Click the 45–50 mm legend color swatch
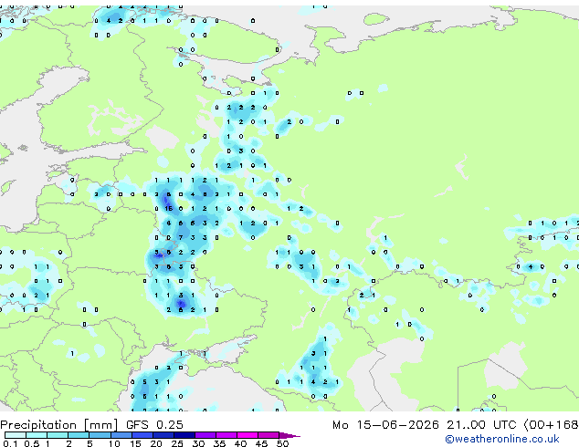The height and width of the screenshot is (447, 579). pyautogui.click(x=268, y=435)
